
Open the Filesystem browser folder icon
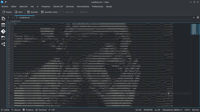click(3, 38)
